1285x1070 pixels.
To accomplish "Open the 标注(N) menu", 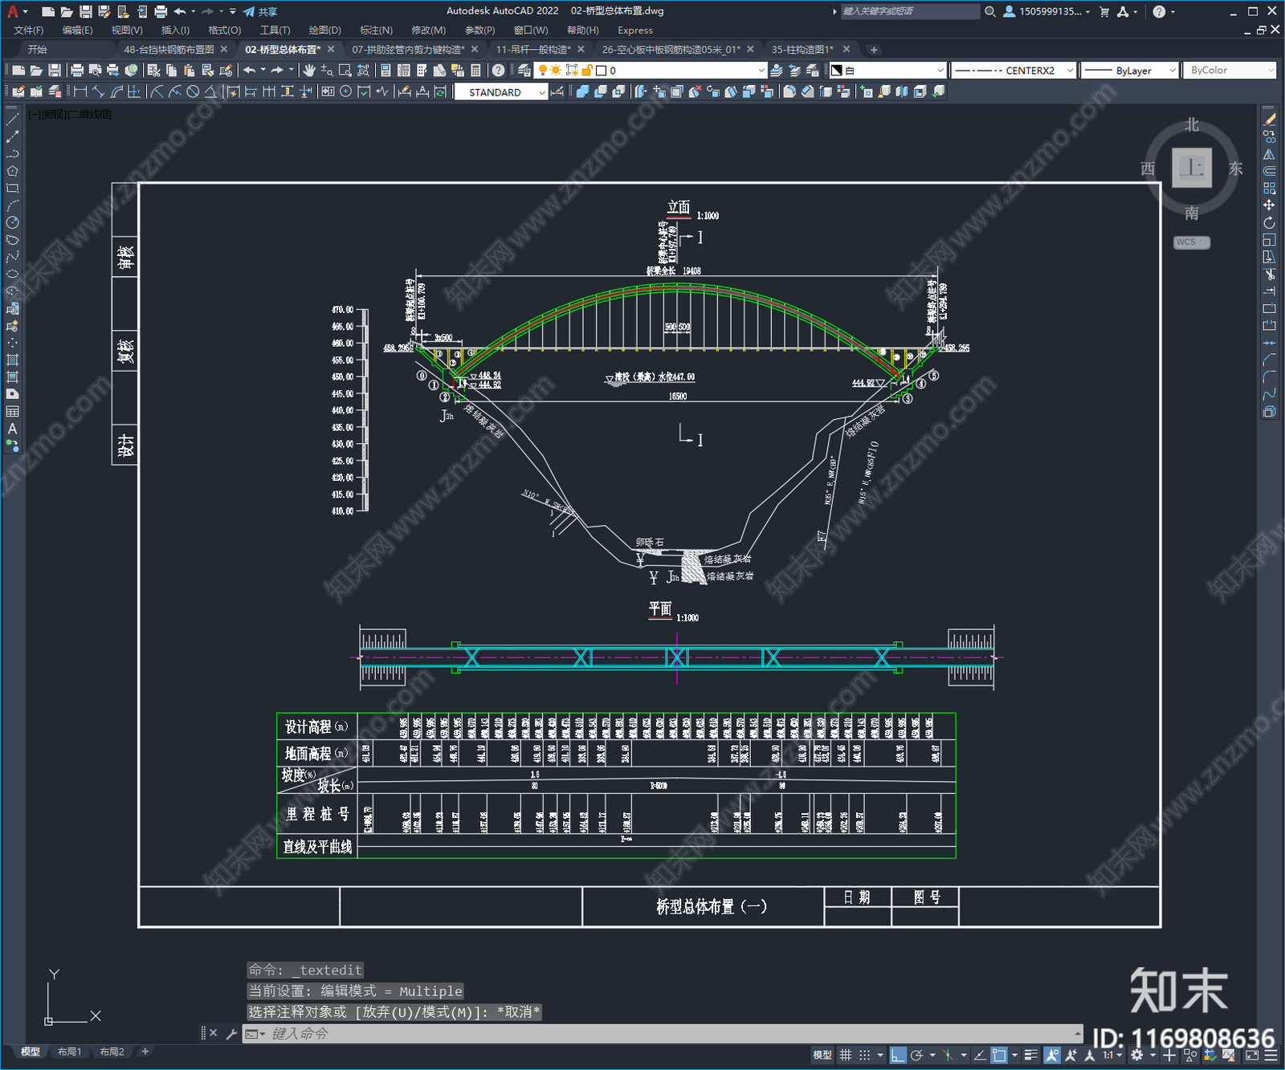I will pyautogui.click(x=376, y=31).
